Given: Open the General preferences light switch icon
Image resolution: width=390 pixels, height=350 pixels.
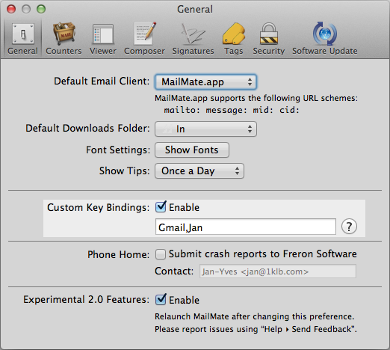Looking at the screenshot, I should [x=23, y=34].
